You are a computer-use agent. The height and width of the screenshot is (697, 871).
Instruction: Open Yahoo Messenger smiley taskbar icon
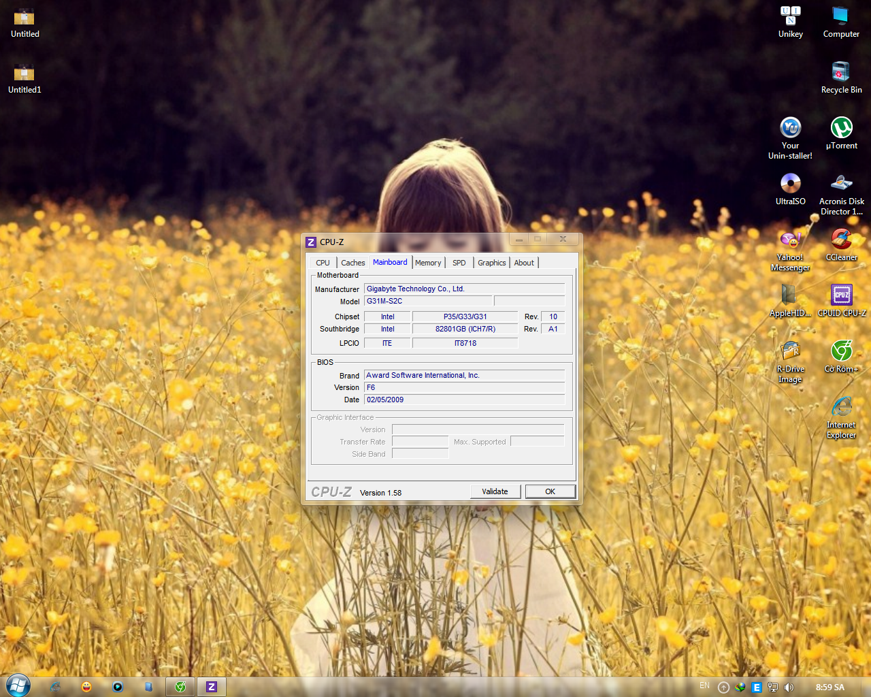[86, 687]
